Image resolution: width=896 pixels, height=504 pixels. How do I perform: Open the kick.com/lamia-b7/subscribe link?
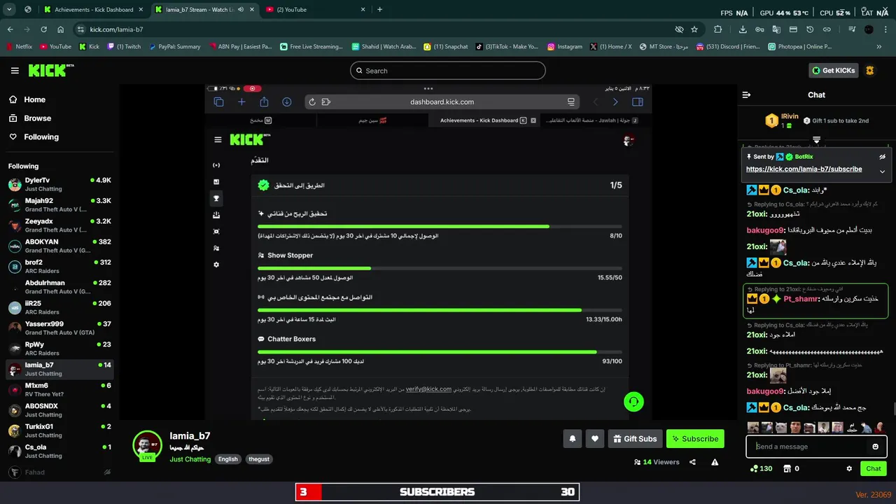pos(804,169)
